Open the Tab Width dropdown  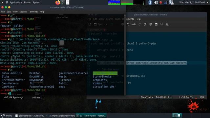pos(163,97)
